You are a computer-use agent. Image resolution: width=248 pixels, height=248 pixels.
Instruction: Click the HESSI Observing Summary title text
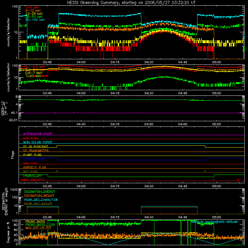(131, 3)
